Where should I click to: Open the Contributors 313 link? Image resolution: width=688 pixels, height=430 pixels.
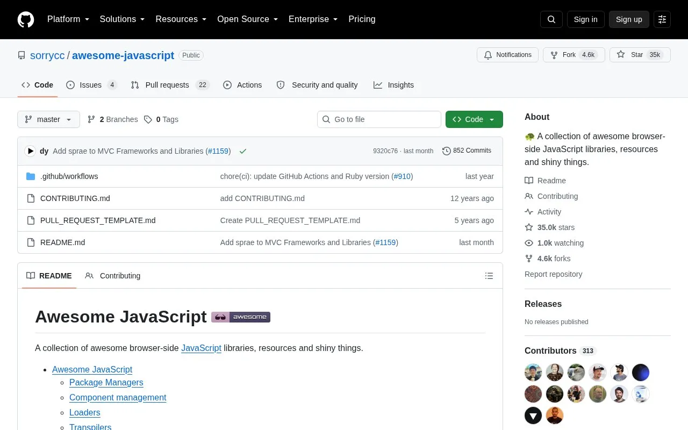click(x=561, y=350)
